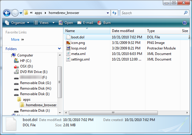
Task: Select the meta.xml file
Action: [x=78, y=54]
